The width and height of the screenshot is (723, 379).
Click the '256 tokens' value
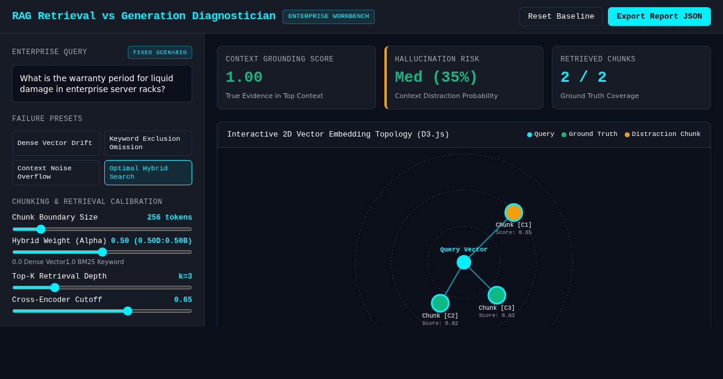(x=169, y=218)
